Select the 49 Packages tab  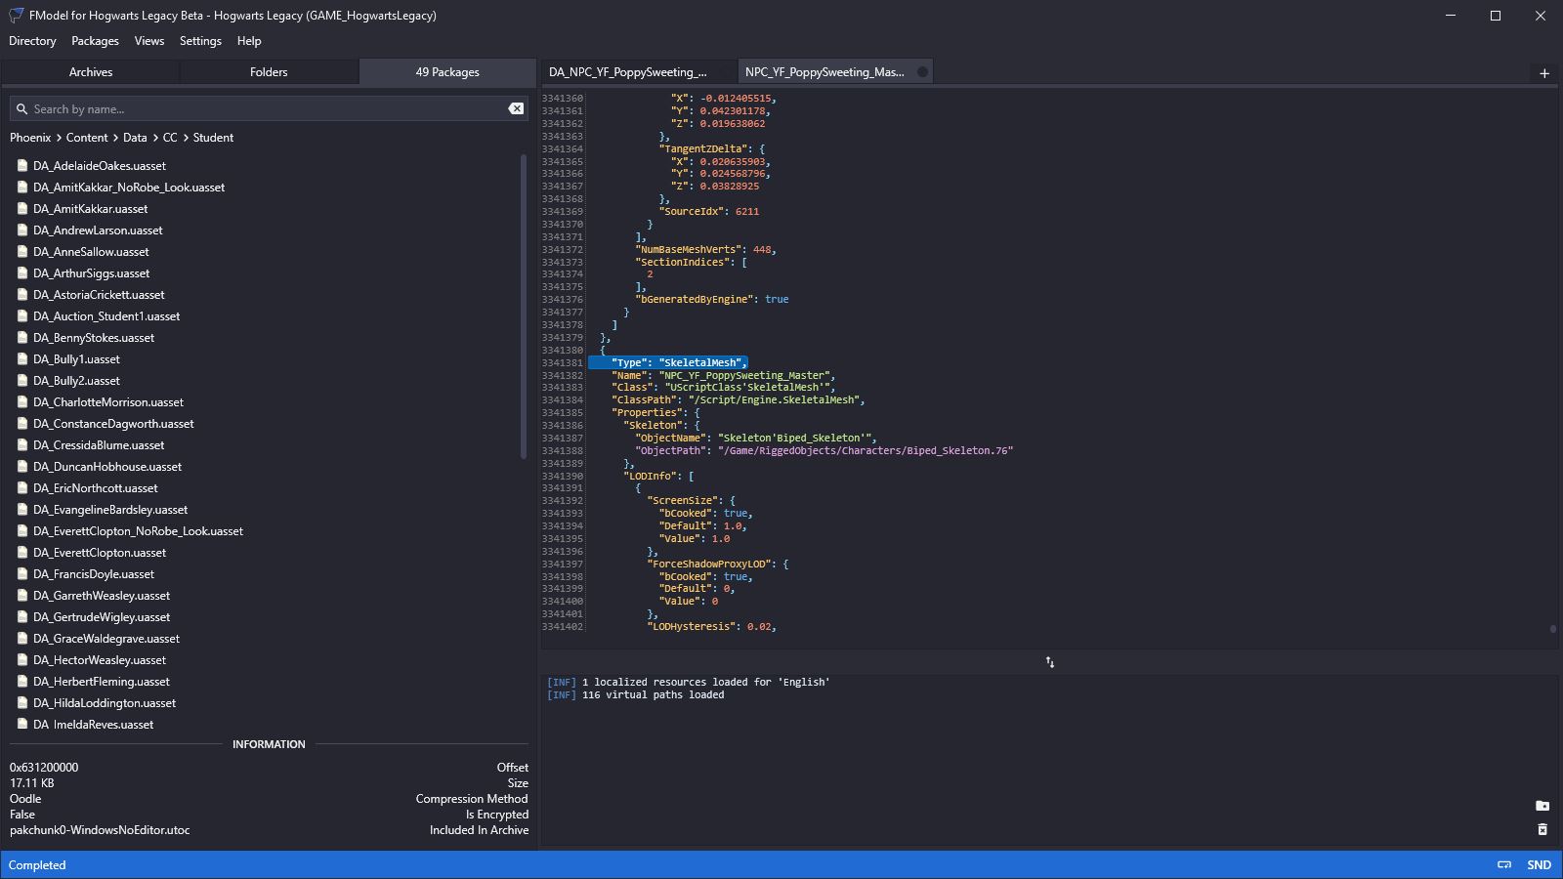pos(447,72)
